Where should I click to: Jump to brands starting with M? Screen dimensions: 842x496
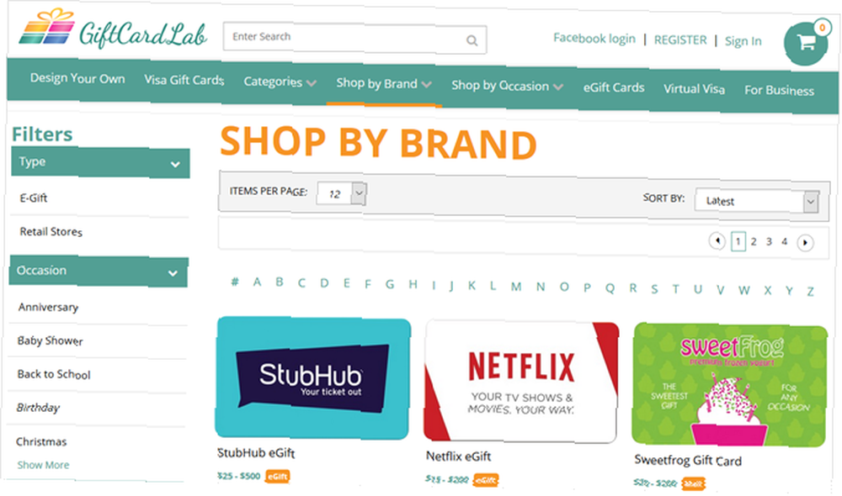[516, 287]
